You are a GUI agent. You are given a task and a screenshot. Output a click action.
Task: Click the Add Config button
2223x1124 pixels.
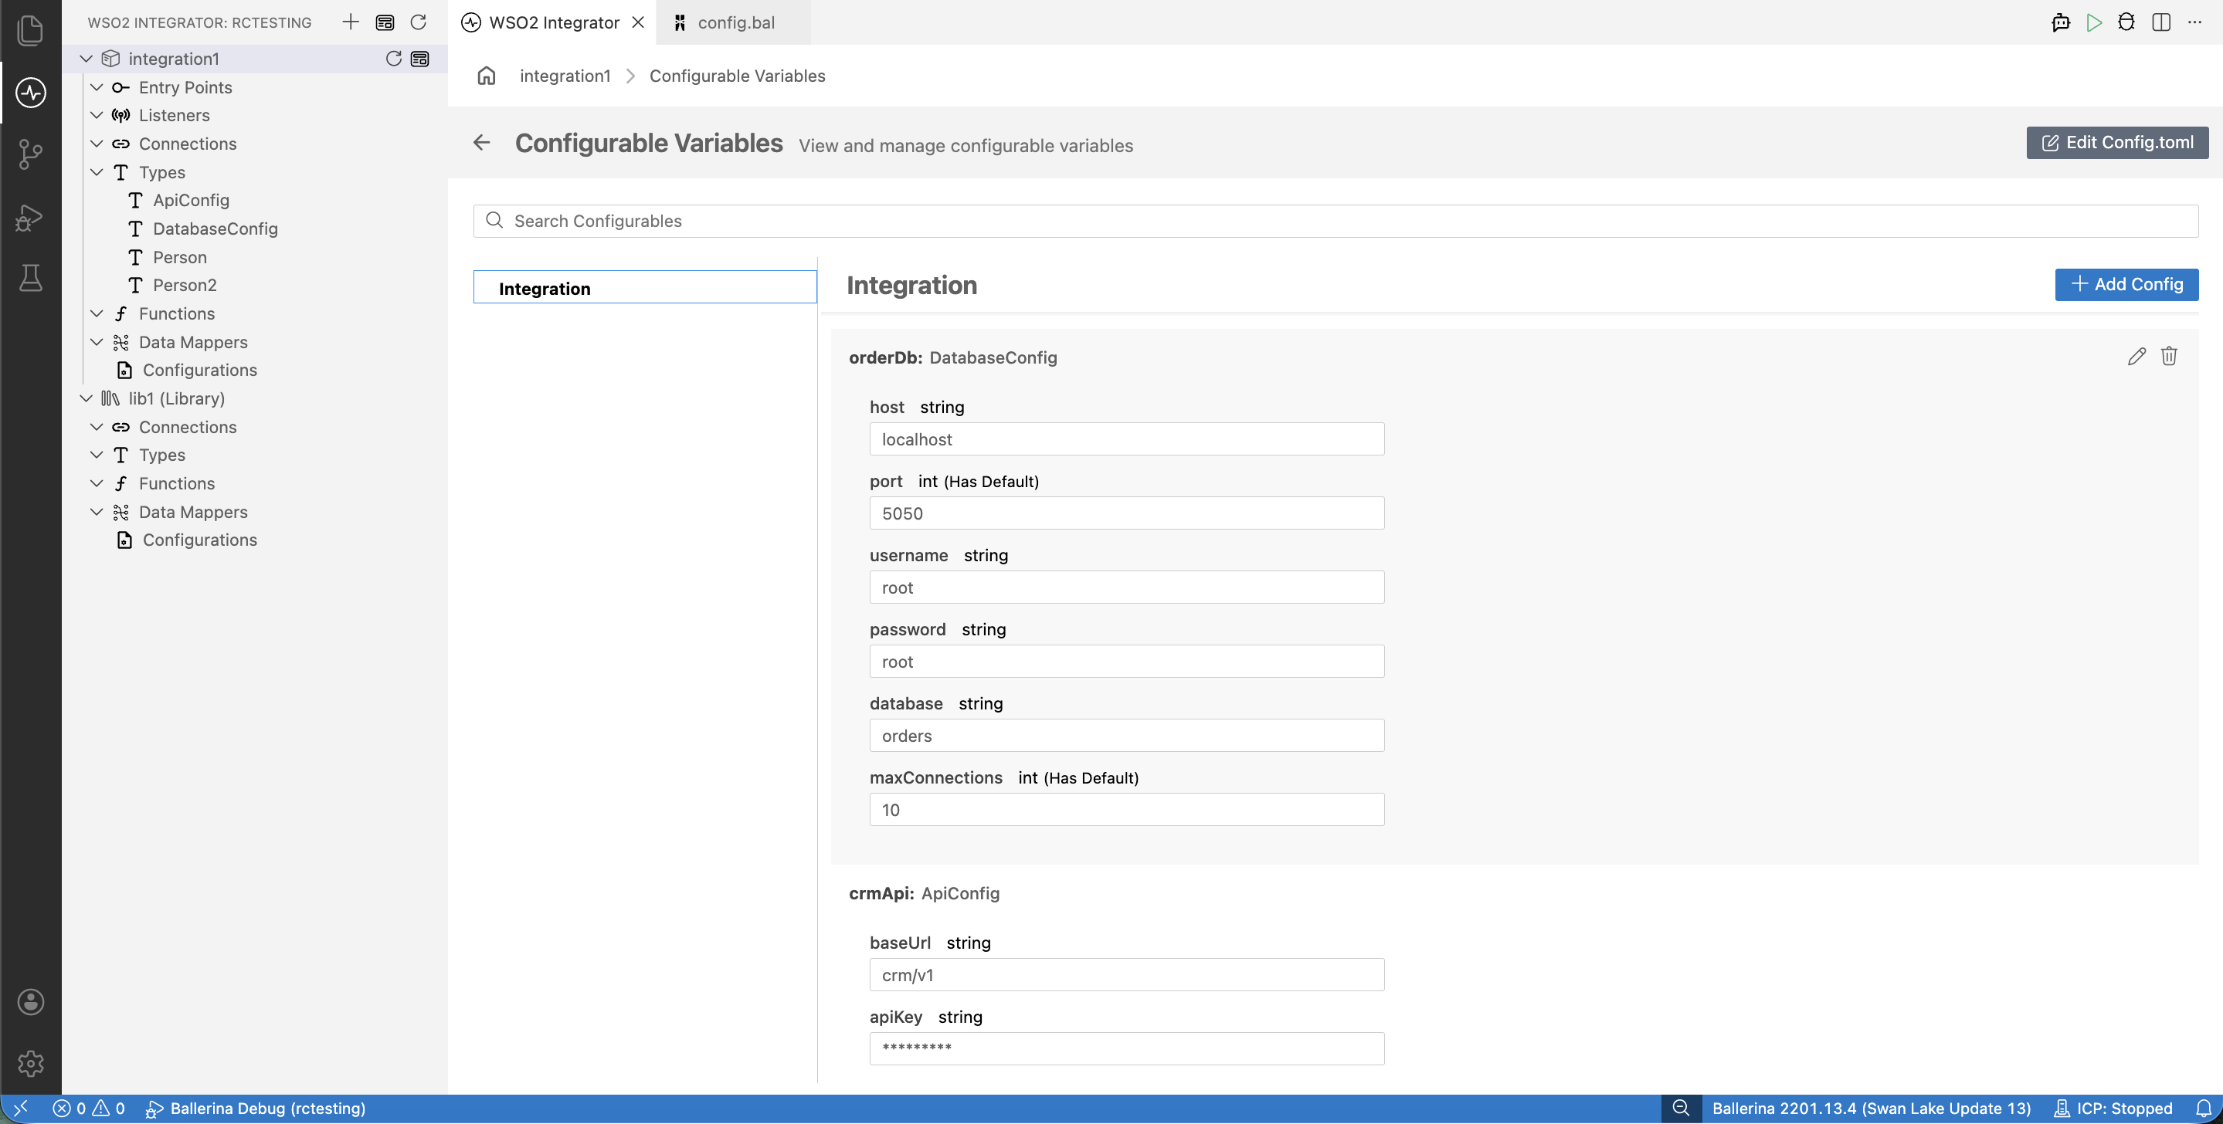click(x=2126, y=285)
